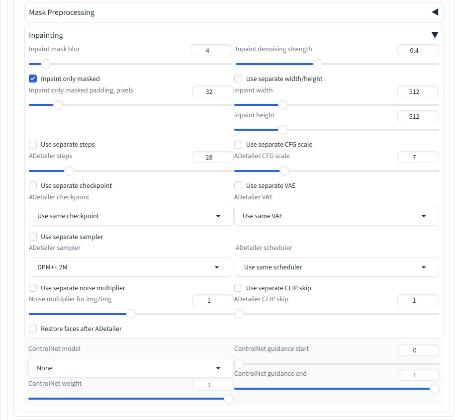Viewport: 455px width, 420px height.
Task: Enable Use separate width/height
Action: click(x=238, y=79)
